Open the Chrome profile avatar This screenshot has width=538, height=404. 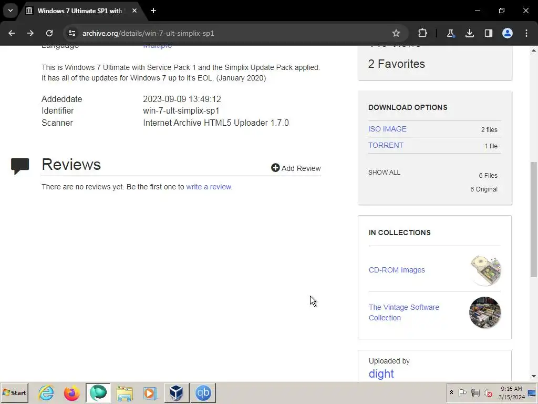pos(508,33)
